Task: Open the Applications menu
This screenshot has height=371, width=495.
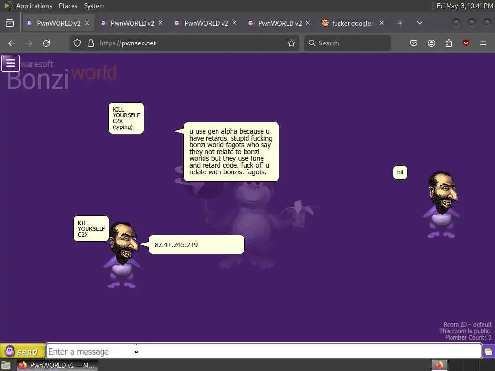Action: tap(34, 6)
